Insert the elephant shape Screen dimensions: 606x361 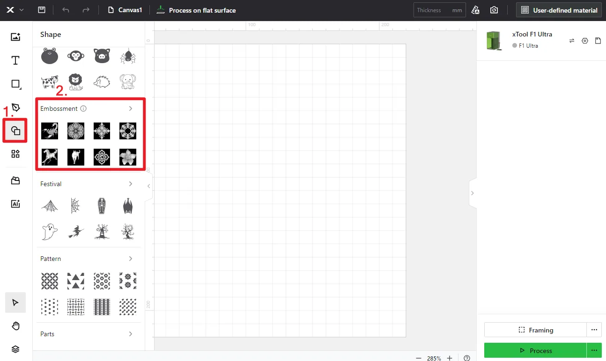coord(128,82)
